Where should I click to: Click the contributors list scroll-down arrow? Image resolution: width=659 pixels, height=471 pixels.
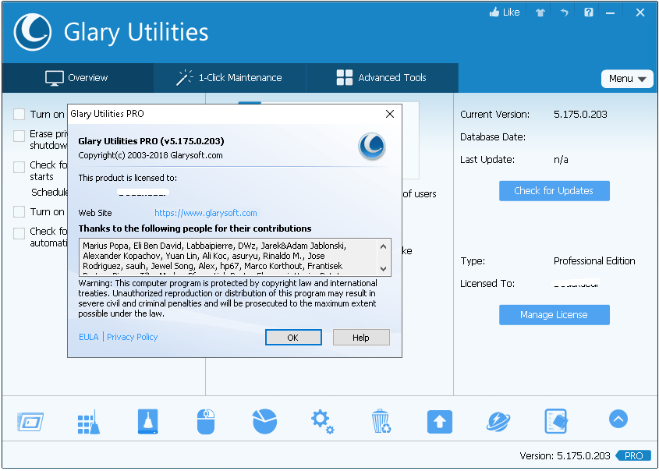[383, 268]
